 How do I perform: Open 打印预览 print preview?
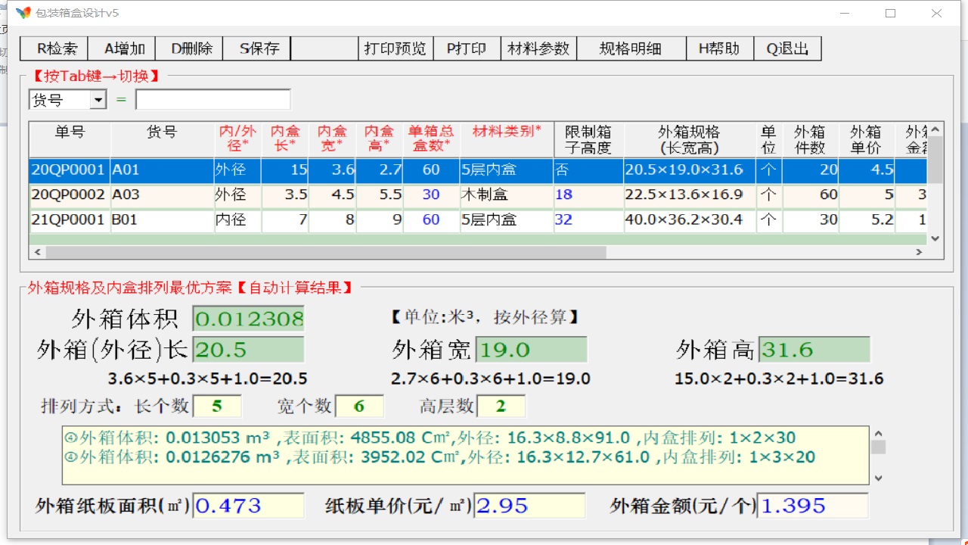tap(396, 48)
